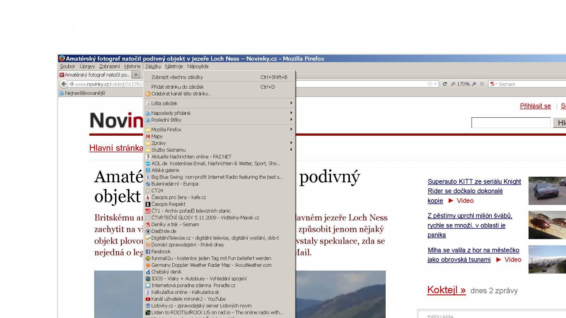
Task: Expand the Naposledy přidané submenu
Action: 219,113
